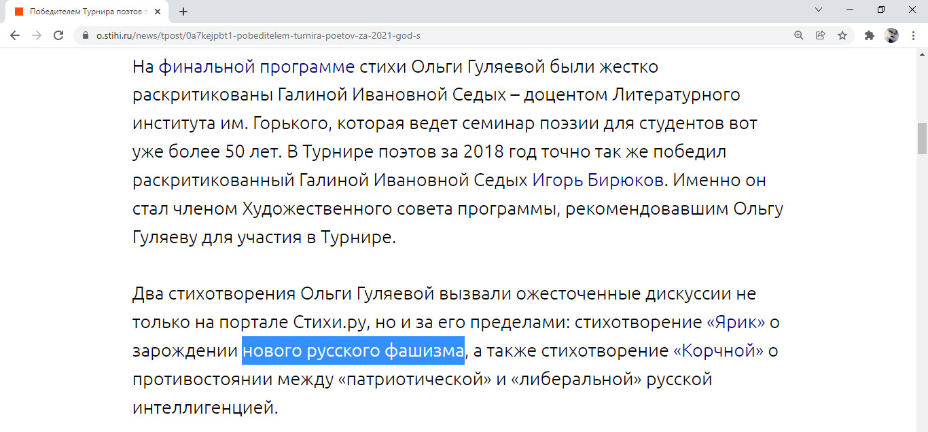Bookmark this page with the star
The image size is (928, 432).
(842, 35)
